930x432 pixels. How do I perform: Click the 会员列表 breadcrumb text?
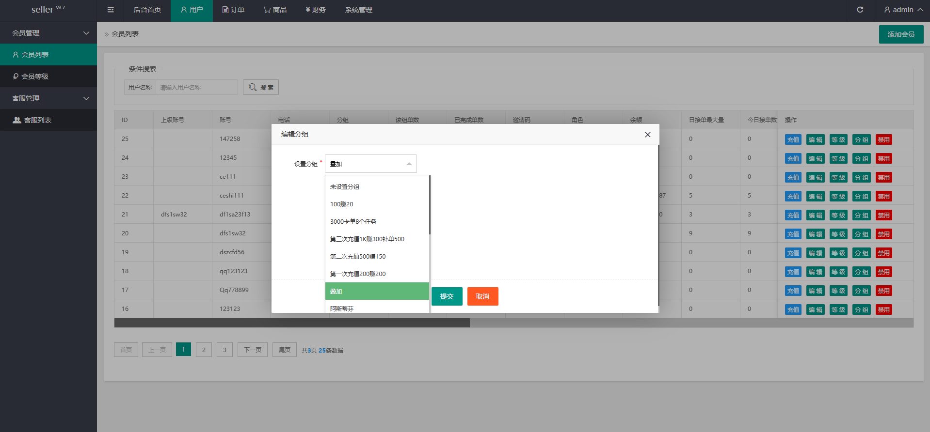[x=125, y=34]
